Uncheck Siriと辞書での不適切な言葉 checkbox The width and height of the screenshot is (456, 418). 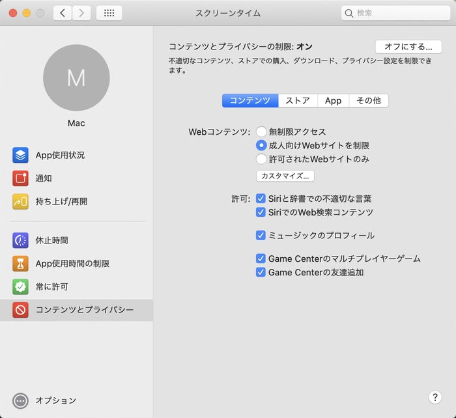(261, 199)
